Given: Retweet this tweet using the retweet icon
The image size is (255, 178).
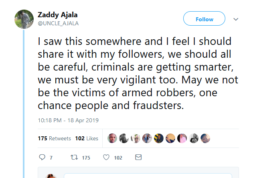Looking at the screenshot, I should coord(74,158).
